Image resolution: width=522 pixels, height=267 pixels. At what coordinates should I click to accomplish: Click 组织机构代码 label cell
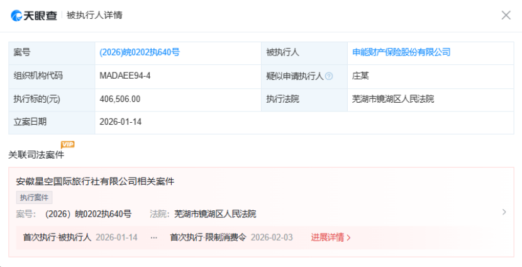click(52, 76)
